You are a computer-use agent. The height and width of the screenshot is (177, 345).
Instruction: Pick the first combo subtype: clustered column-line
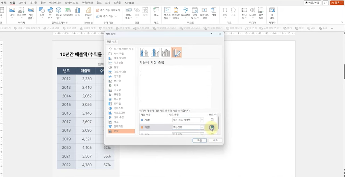144,52
